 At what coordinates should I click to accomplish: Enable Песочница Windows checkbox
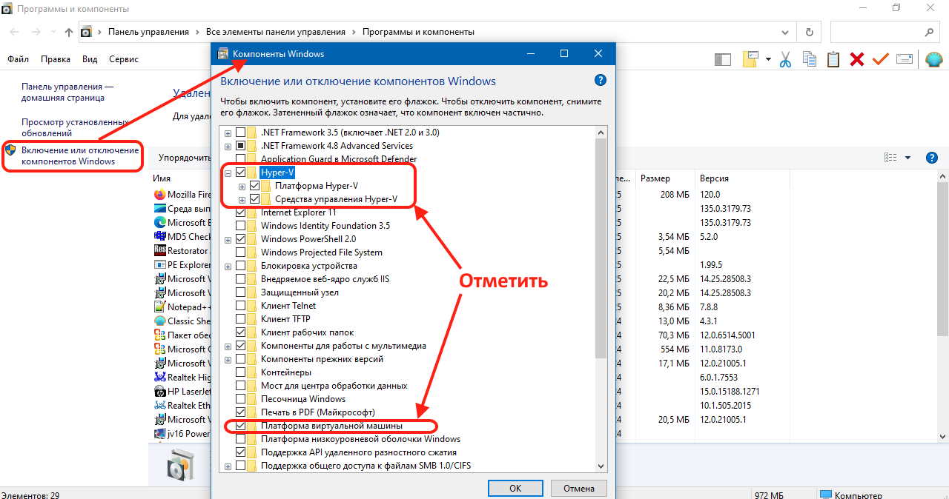click(x=240, y=399)
